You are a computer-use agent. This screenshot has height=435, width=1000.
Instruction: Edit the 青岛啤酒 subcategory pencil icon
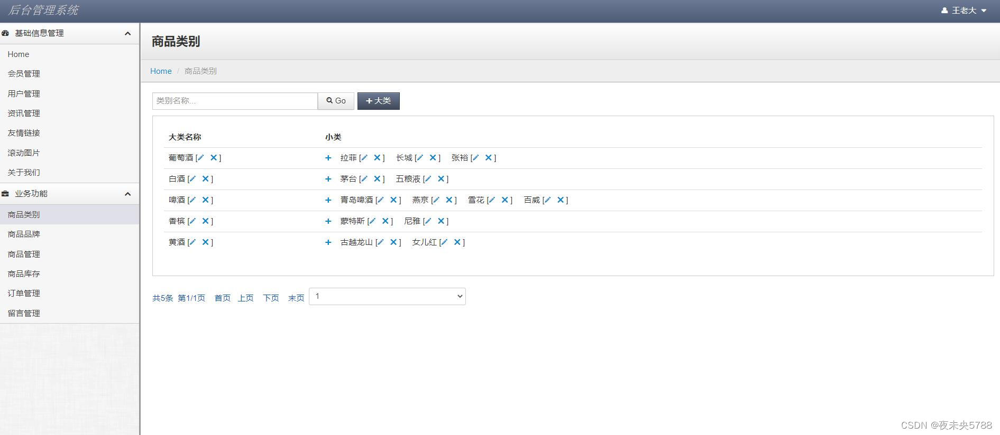(380, 200)
